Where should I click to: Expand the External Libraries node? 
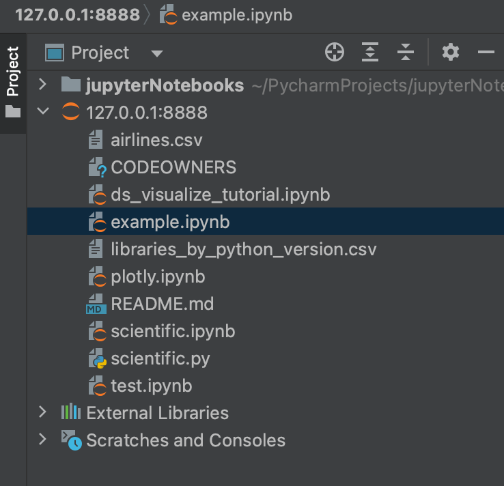[43, 412]
